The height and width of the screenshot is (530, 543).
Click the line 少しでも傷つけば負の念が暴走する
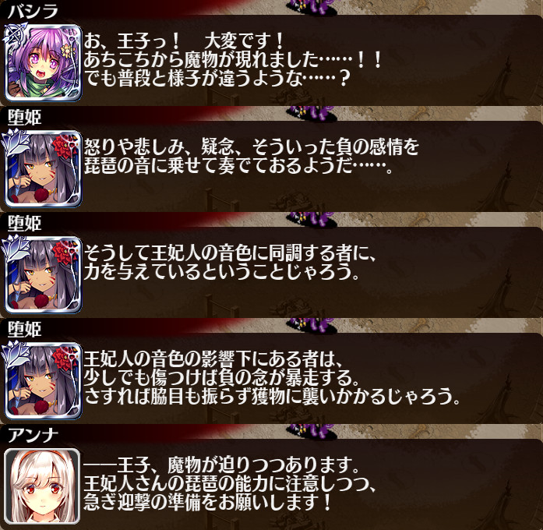click(221, 378)
